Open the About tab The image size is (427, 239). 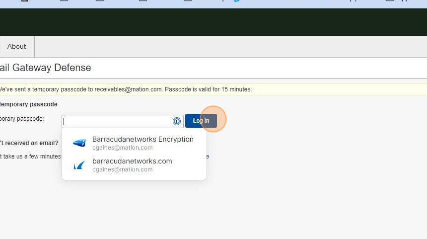(x=16, y=47)
